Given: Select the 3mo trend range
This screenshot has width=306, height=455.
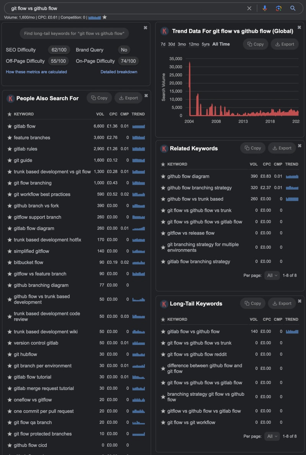Looking at the screenshot, I should point(182,44).
